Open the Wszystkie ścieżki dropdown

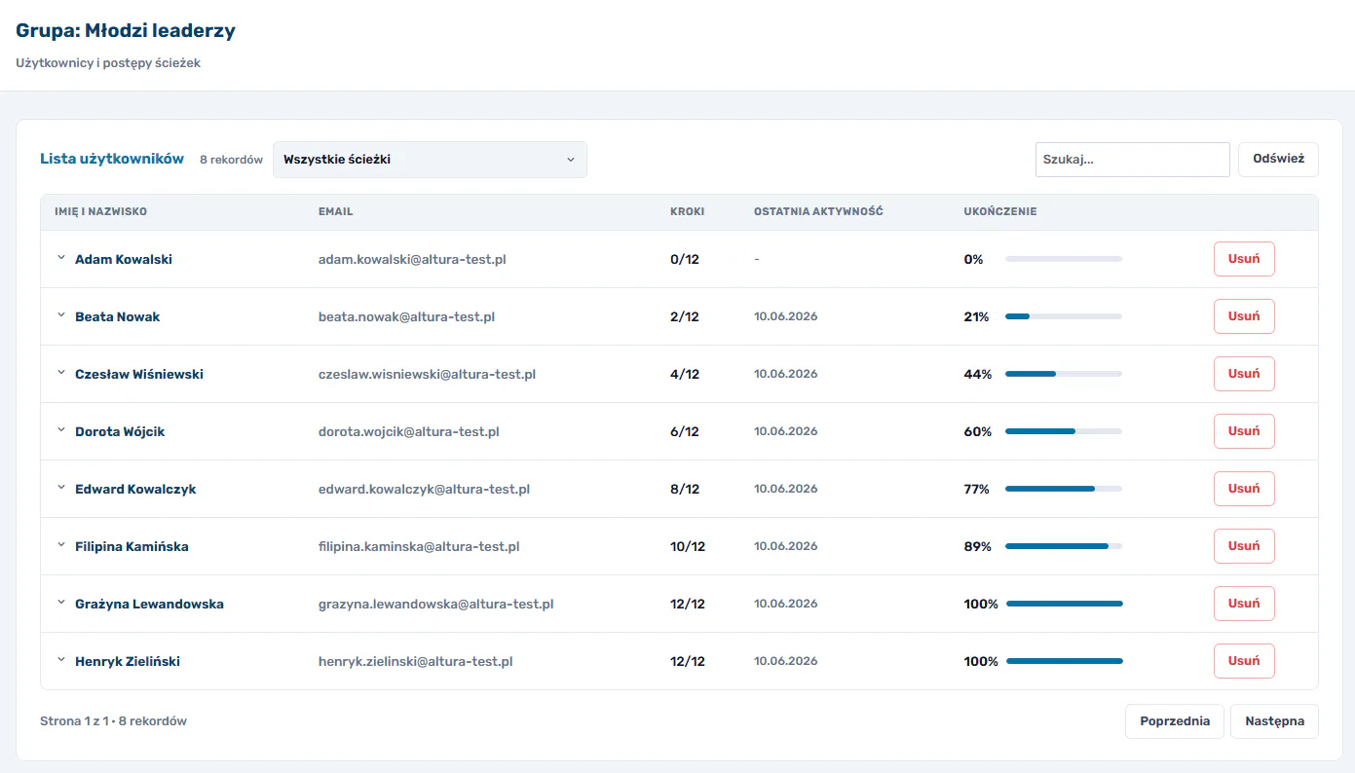(430, 160)
